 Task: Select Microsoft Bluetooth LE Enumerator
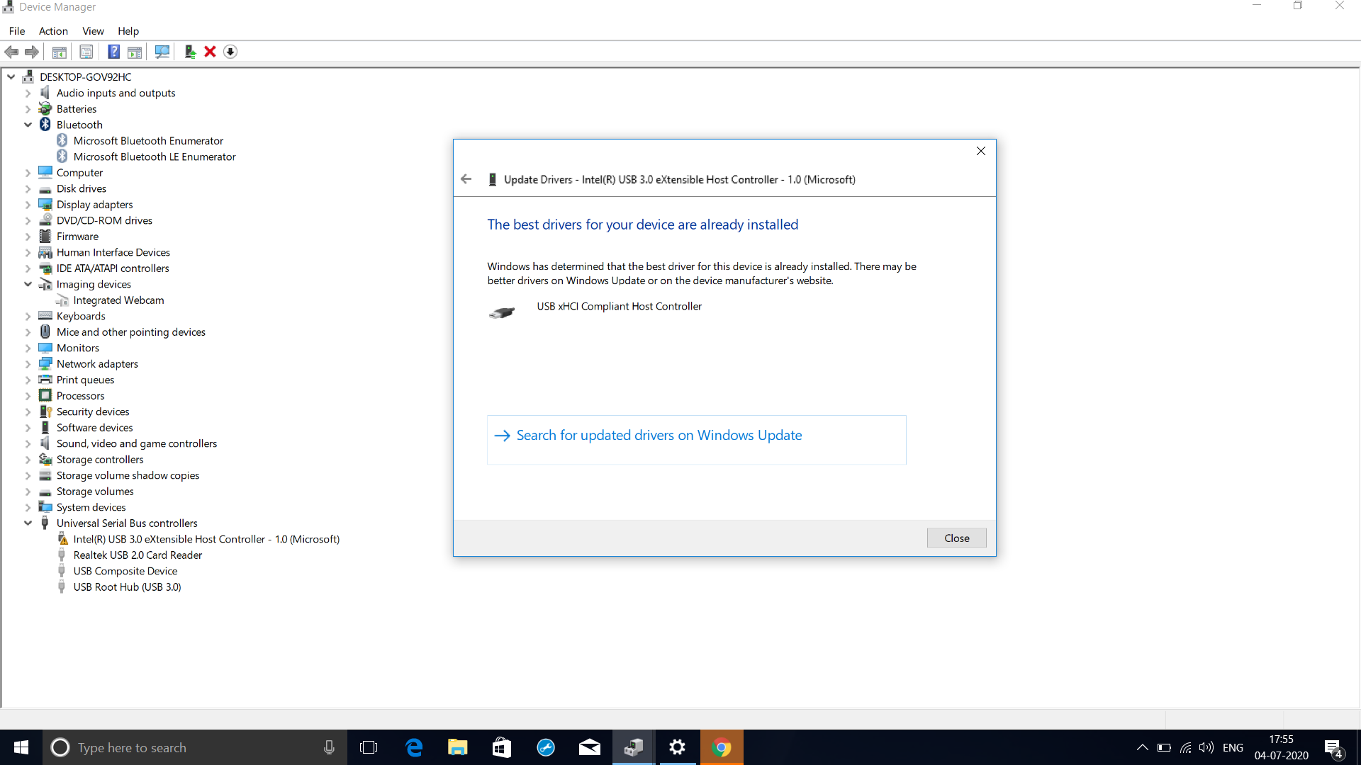tap(155, 157)
